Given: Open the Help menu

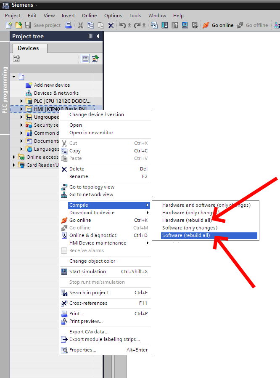Looking at the screenshot, I should click(178, 16).
